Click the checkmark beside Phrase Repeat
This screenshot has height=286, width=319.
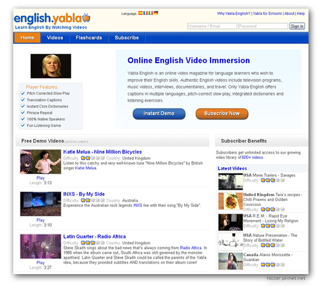coord(23,112)
